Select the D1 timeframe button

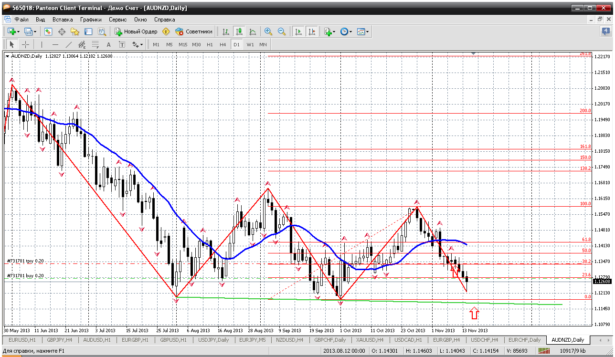[x=236, y=44]
